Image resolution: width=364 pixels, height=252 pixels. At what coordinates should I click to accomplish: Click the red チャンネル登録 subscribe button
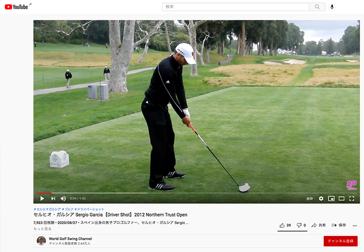click(x=341, y=241)
